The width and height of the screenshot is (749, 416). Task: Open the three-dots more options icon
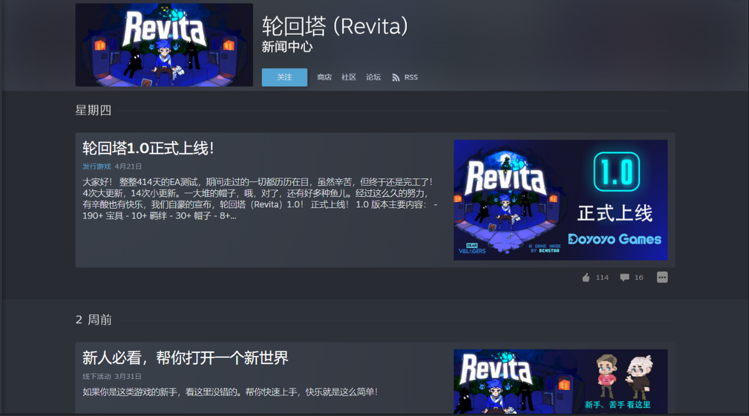(x=662, y=277)
